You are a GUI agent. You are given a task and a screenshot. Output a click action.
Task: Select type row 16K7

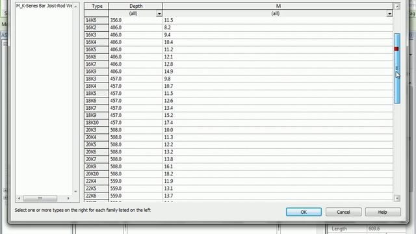pos(239,64)
